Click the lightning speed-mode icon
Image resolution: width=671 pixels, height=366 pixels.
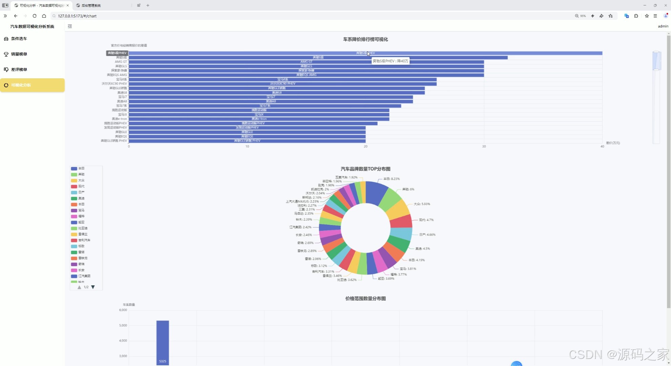click(593, 16)
